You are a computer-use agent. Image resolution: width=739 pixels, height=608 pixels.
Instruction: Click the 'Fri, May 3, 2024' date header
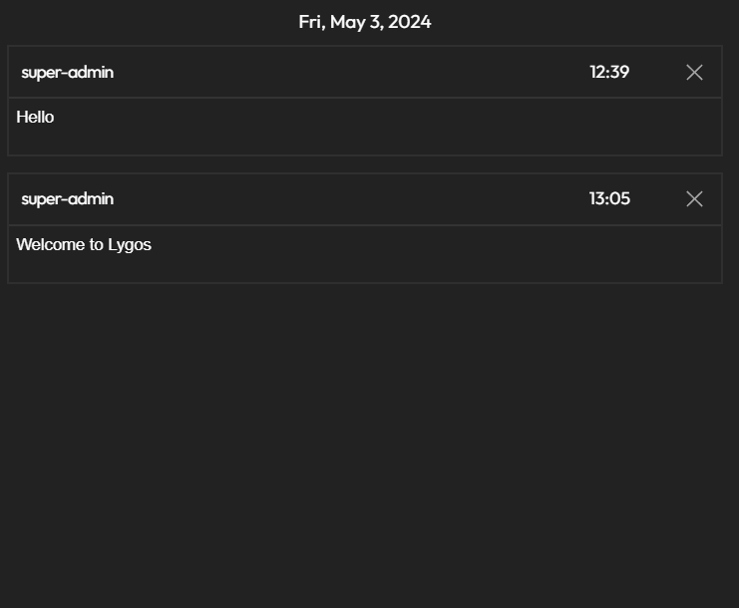(365, 22)
